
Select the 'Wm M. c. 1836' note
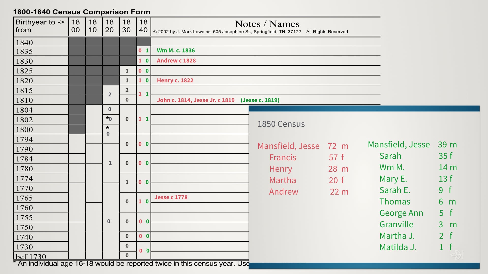176,50
